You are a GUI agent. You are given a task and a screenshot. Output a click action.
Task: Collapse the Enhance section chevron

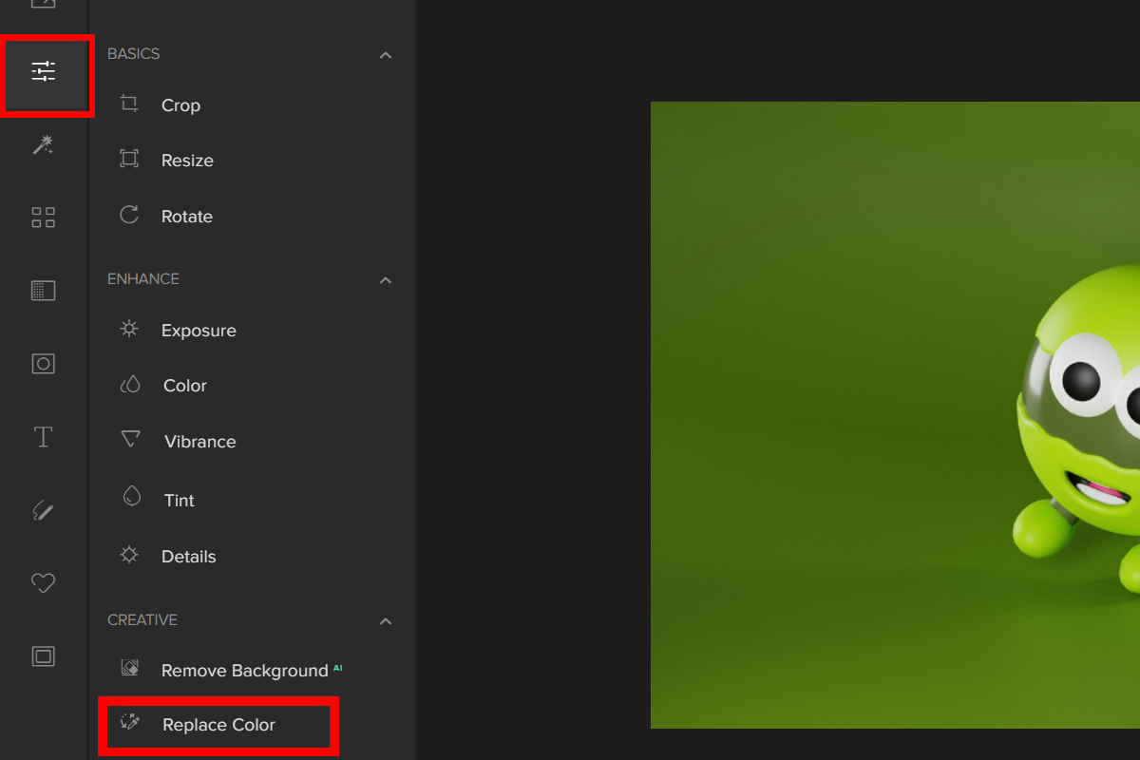(x=386, y=280)
